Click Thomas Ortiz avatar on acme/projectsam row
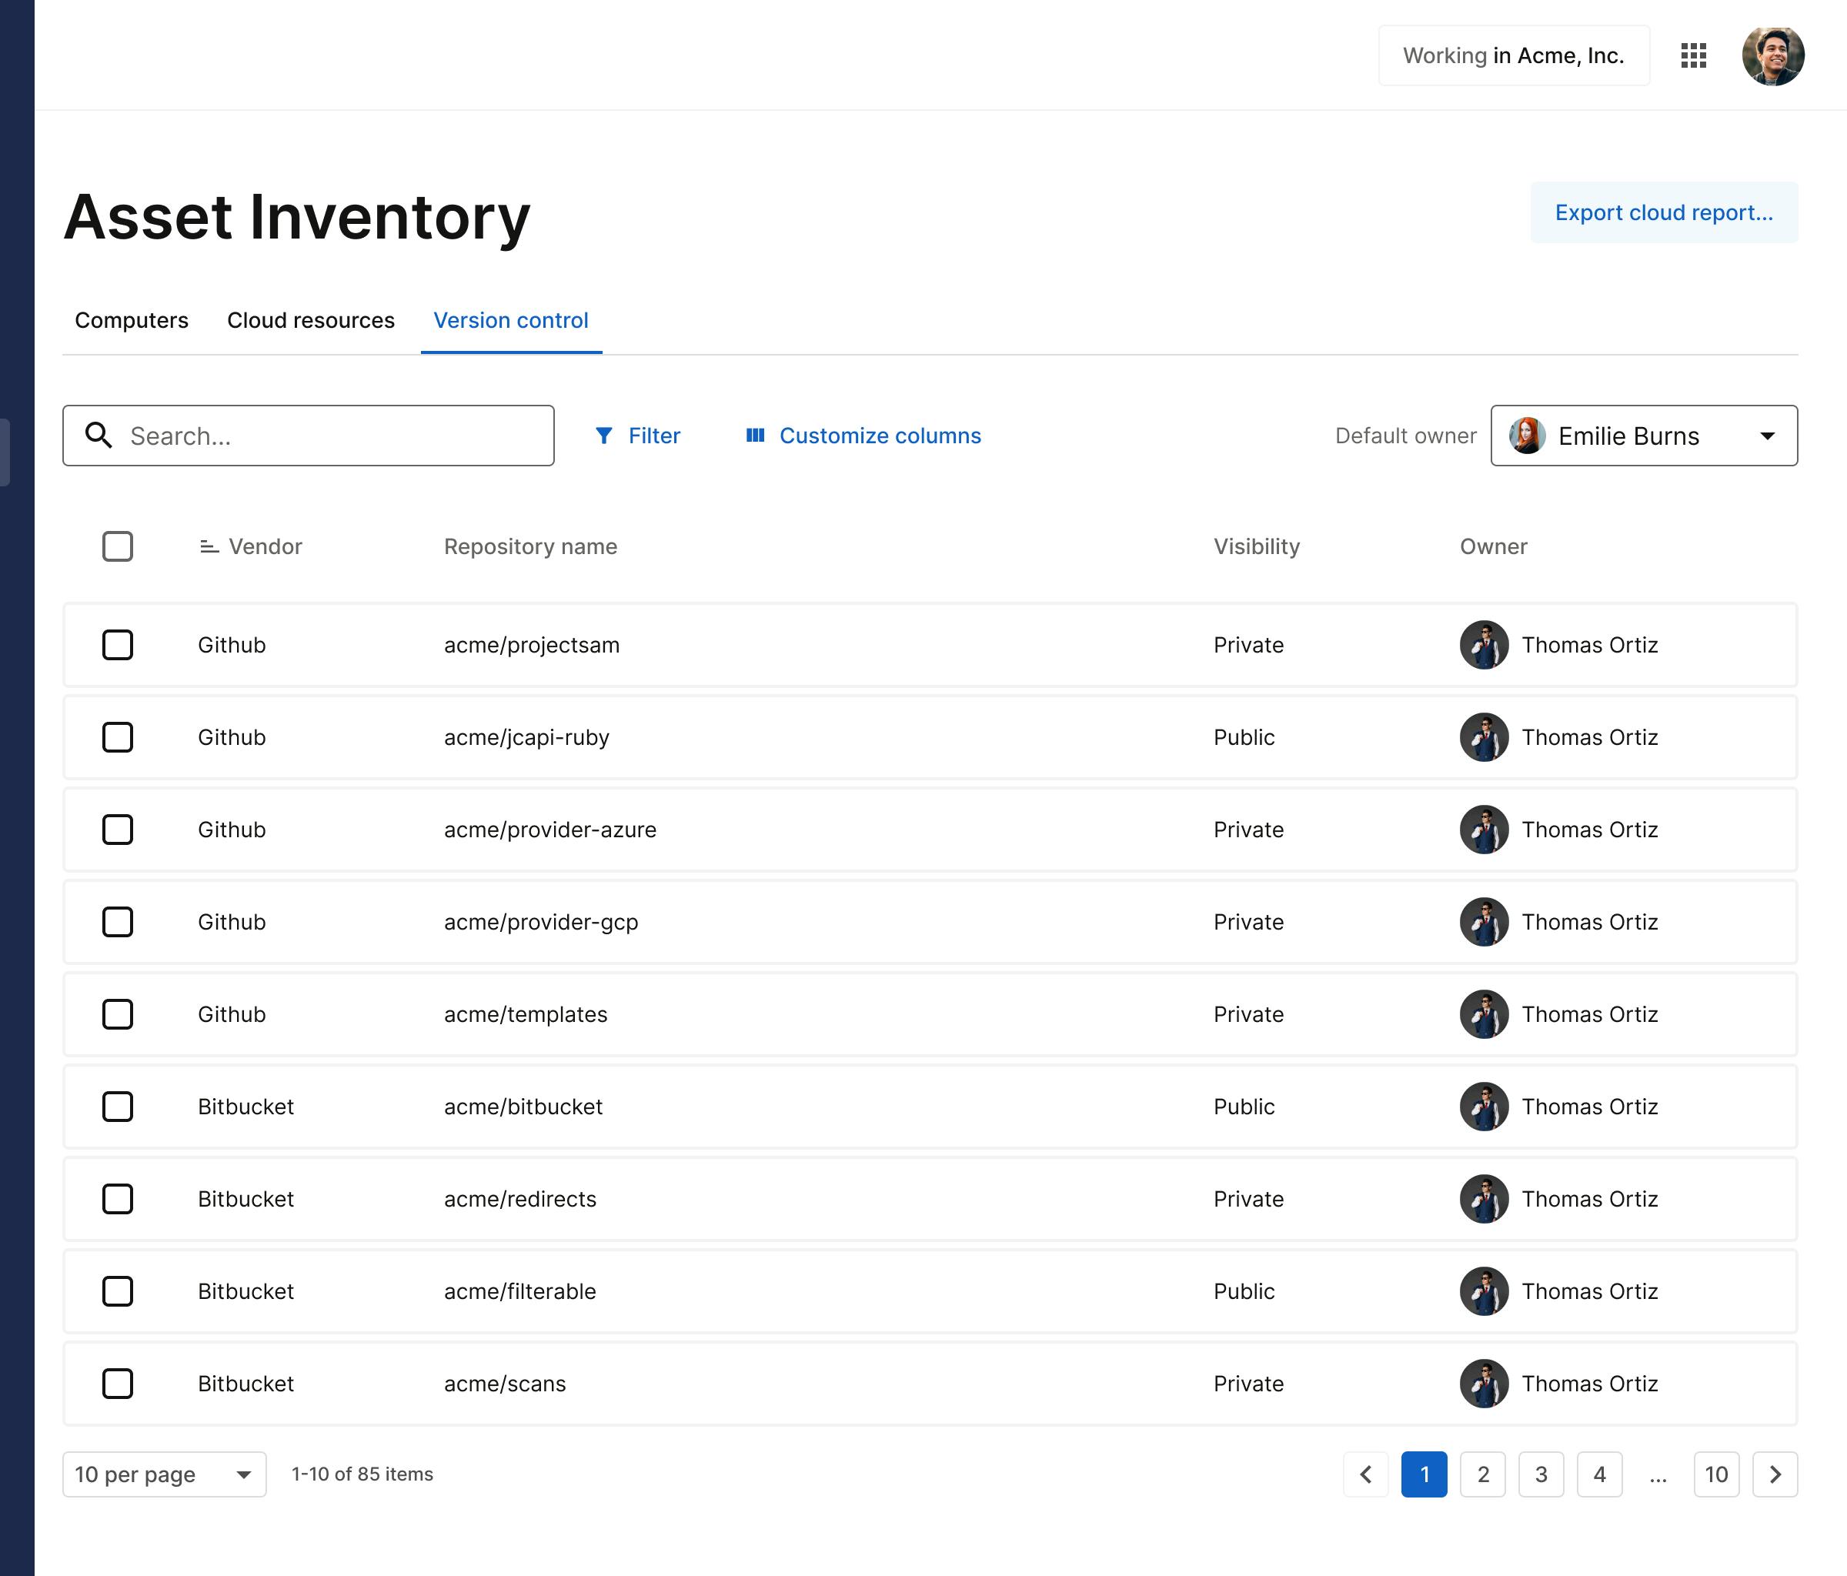The height and width of the screenshot is (1576, 1847). [1483, 645]
